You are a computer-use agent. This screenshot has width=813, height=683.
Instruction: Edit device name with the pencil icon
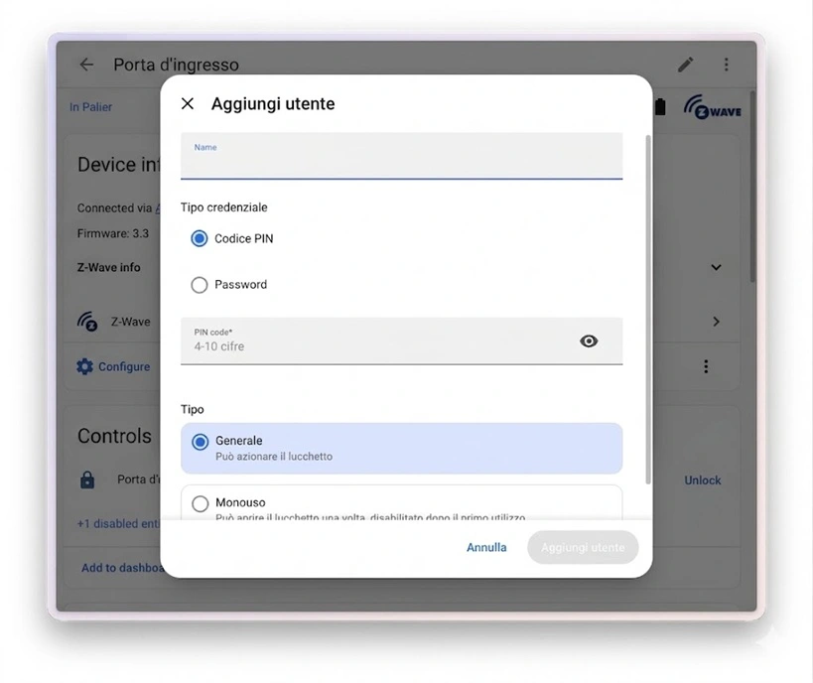[x=686, y=65]
